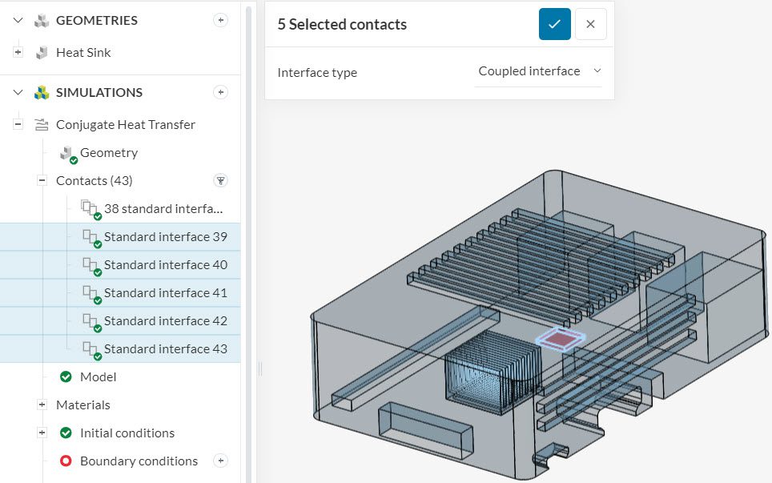Click the green checkmark on Geometry
The height and width of the screenshot is (483, 772).
(72, 157)
